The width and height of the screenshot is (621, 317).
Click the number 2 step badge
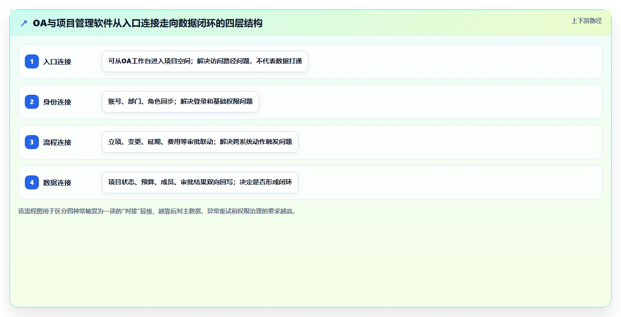coord(32,102)
